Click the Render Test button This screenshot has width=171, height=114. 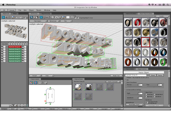(116, 75)
